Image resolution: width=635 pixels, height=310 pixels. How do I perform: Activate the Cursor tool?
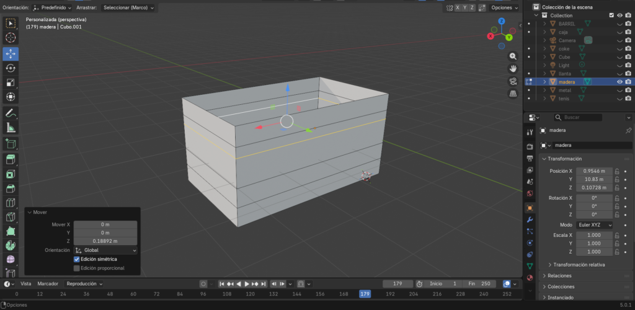tap(11, 38)
